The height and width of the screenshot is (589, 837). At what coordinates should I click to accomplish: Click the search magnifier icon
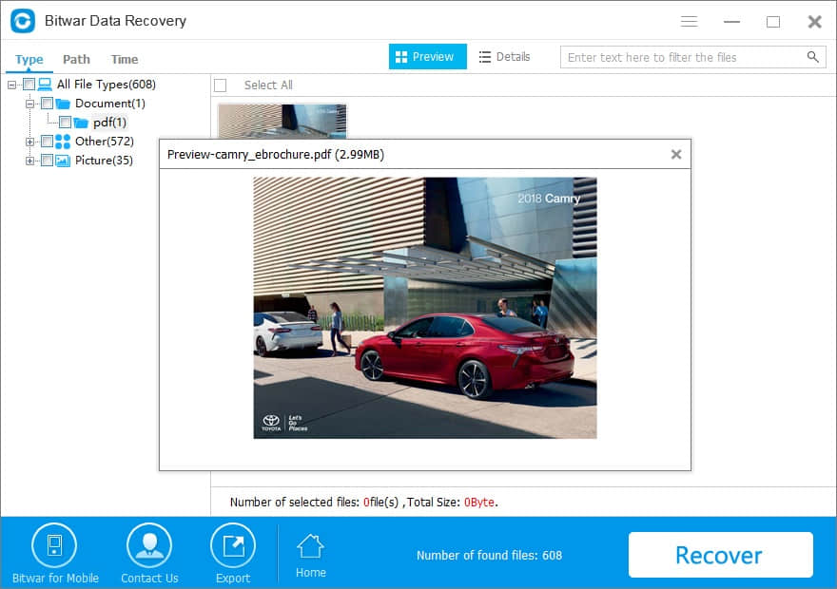(x=812, y=56)
